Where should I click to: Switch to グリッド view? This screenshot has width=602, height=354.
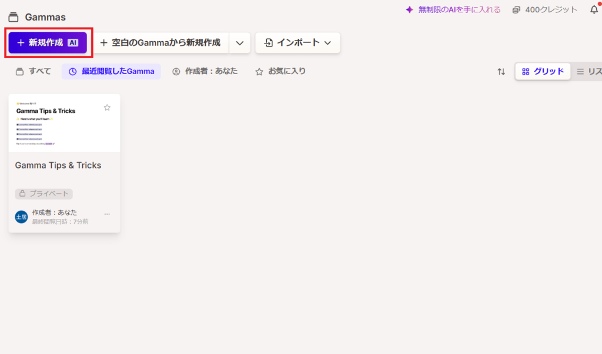(543, 72)
